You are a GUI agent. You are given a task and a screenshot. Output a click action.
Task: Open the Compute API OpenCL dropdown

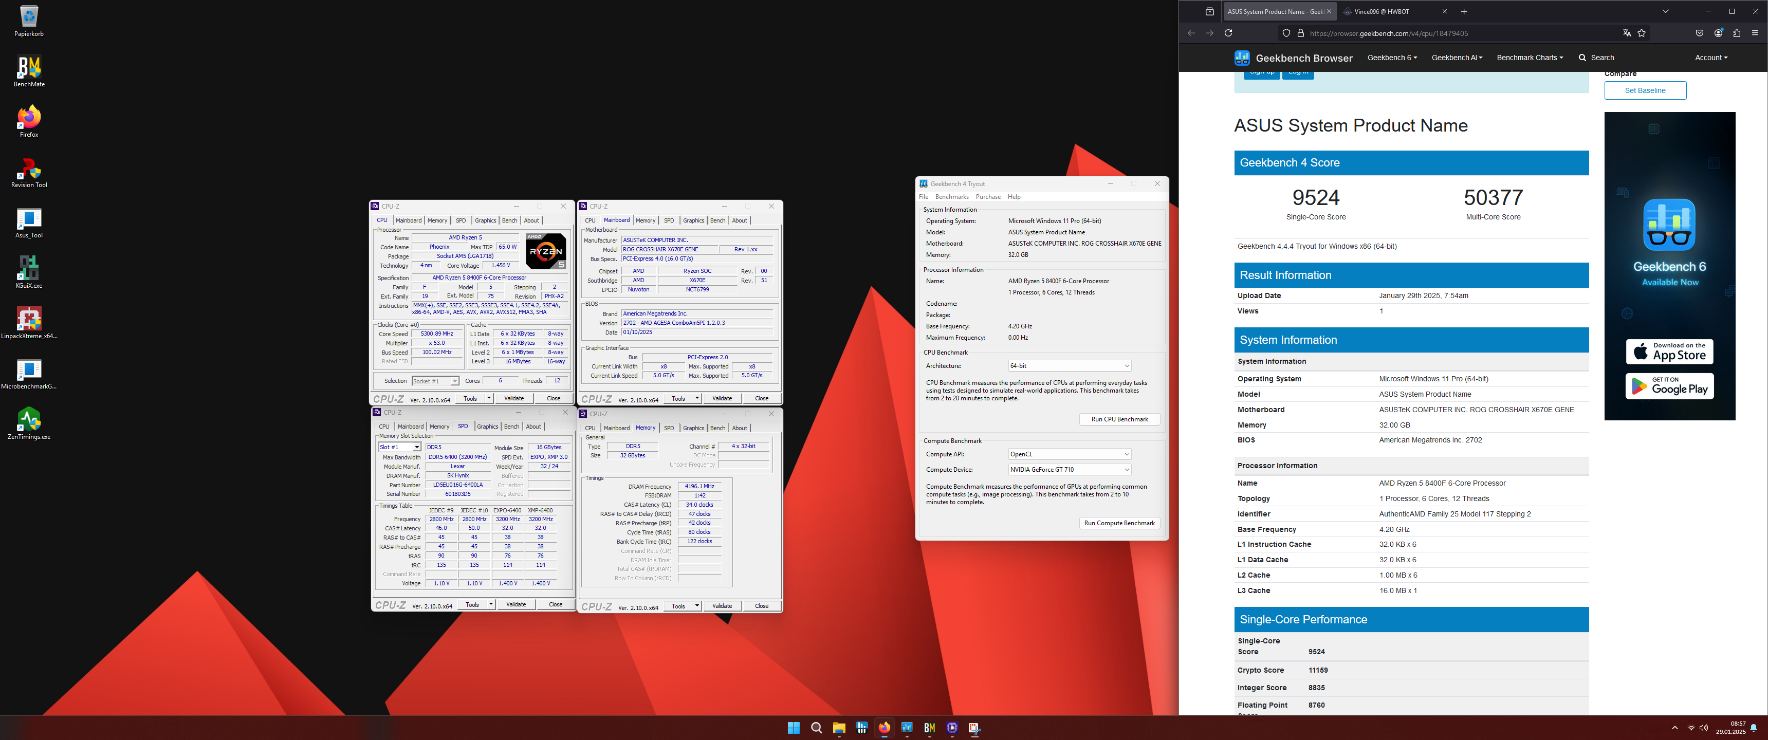(x=1069, y=454)
